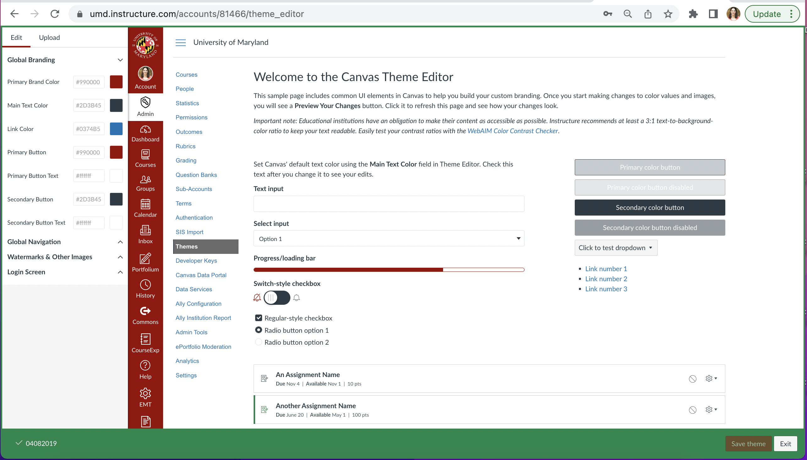Open the Dashboard in Canvas navigation
807x460 pixels.
[x=145, y=133]
